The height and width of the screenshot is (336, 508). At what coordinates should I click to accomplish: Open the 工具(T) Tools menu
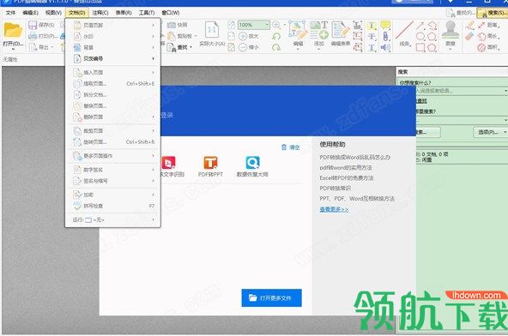[x=147, y=13]
